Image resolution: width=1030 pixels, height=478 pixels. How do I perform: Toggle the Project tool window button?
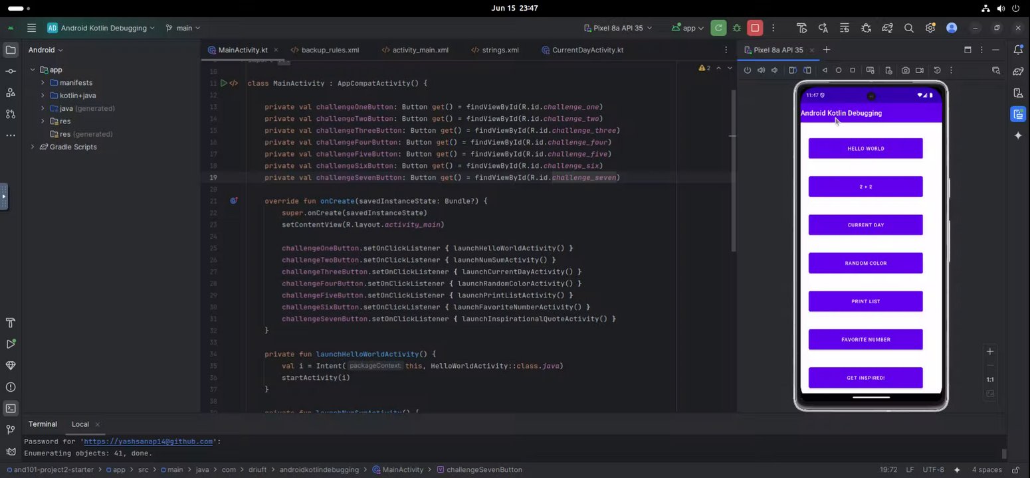coord(11,50)
